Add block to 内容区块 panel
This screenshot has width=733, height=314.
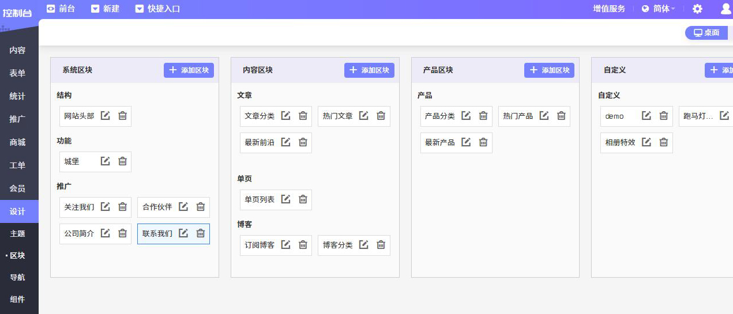(x=369, y=70)
